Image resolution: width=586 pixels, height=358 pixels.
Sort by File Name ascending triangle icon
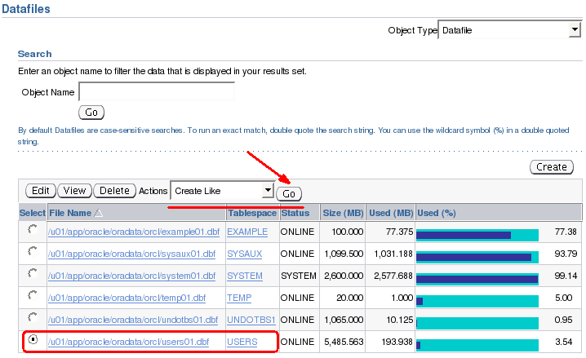(98, 213)
